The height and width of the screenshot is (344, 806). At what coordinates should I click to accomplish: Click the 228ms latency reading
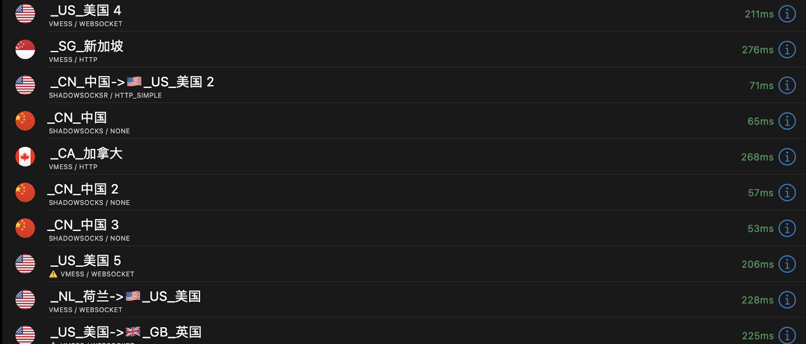[757, 300]
